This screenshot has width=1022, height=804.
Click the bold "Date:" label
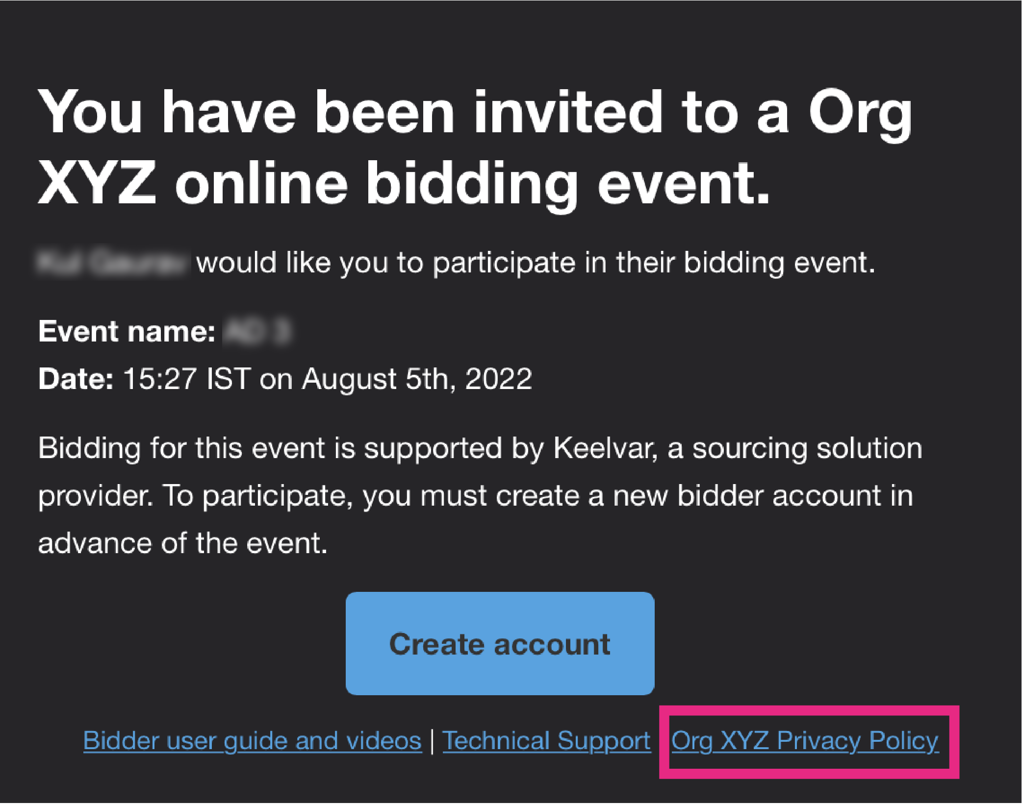(76, 379)
